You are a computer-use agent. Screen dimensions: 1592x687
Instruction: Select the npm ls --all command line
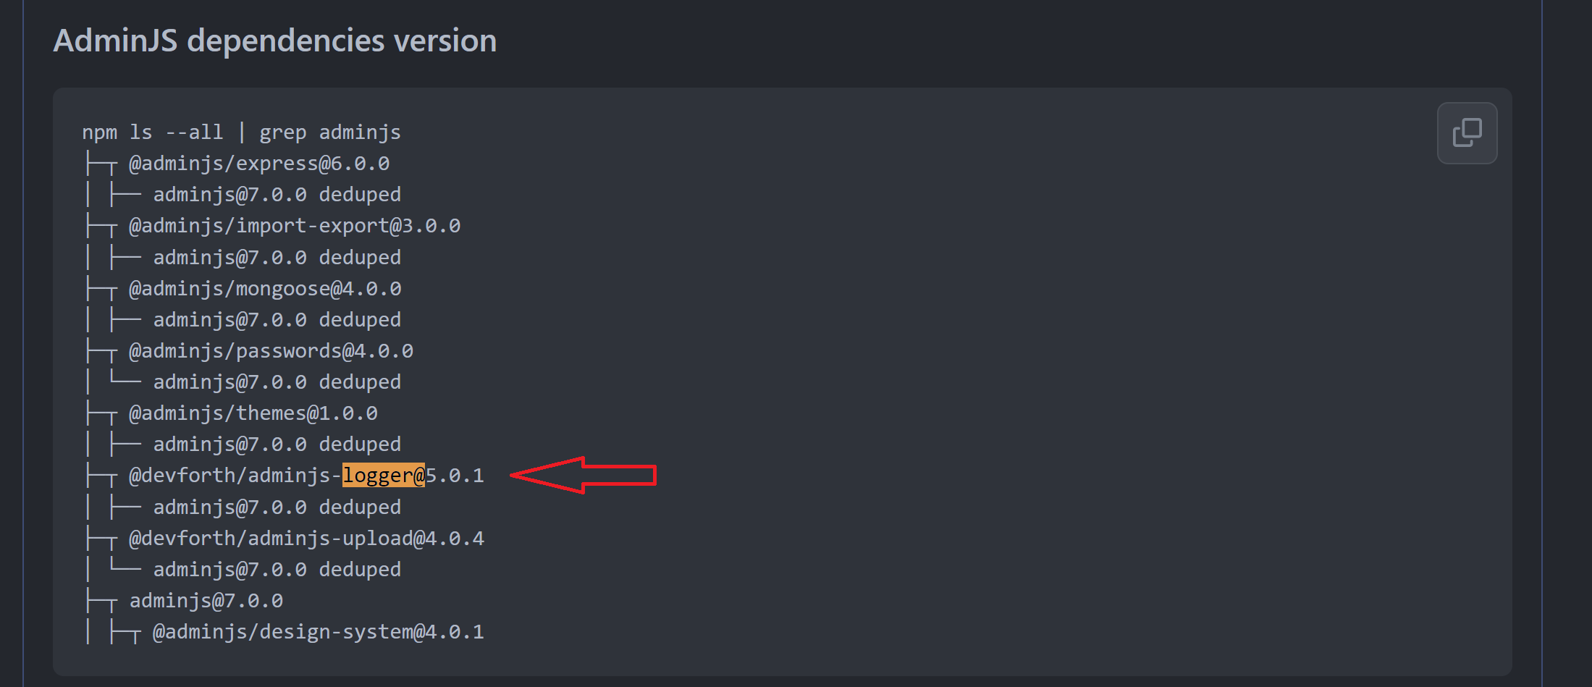(x=242, y=132)
